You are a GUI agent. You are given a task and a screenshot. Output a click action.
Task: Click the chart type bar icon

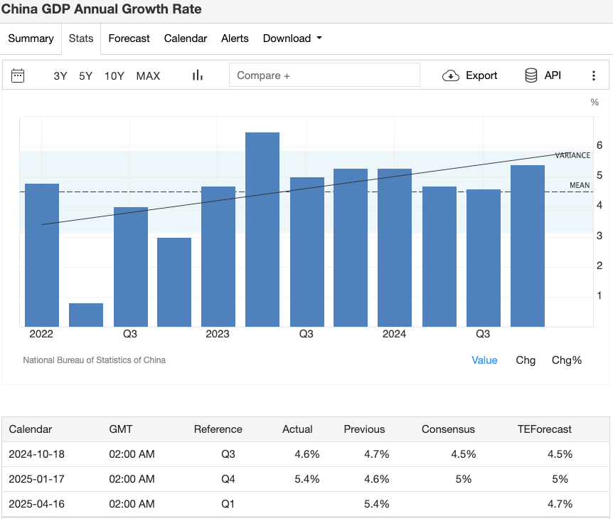[x=197, y=74]
